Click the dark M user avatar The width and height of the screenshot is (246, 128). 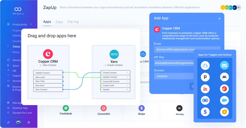[x=235, y=8]
